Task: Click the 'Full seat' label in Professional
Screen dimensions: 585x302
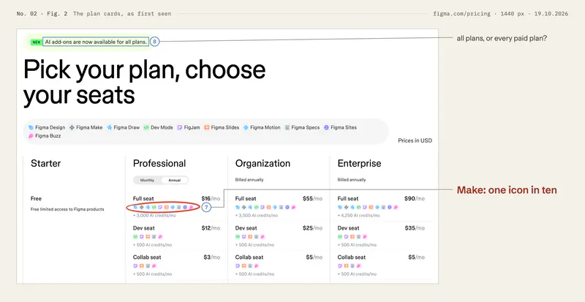Action: click(x=143, y=199)
